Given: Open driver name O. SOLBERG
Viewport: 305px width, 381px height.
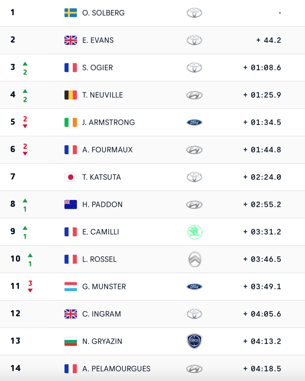Looking at the screenshot, I should 103,13.
